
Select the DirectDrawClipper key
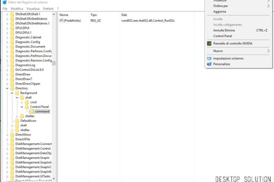[x=28, y=84]
